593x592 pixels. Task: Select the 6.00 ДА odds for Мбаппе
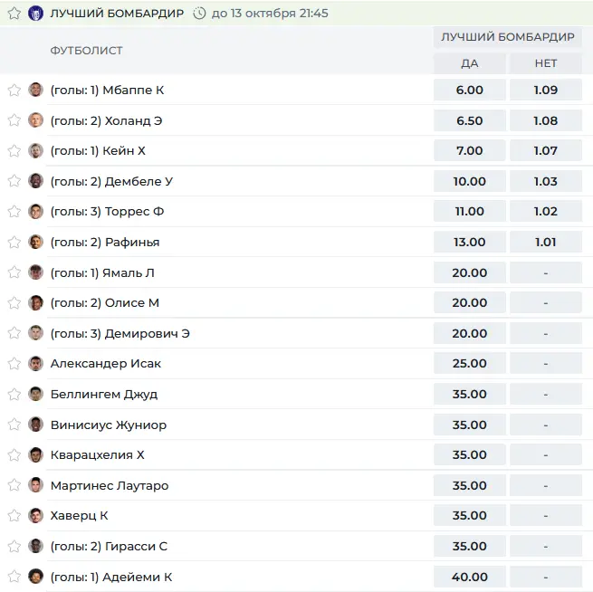click(x=469, y=90)
